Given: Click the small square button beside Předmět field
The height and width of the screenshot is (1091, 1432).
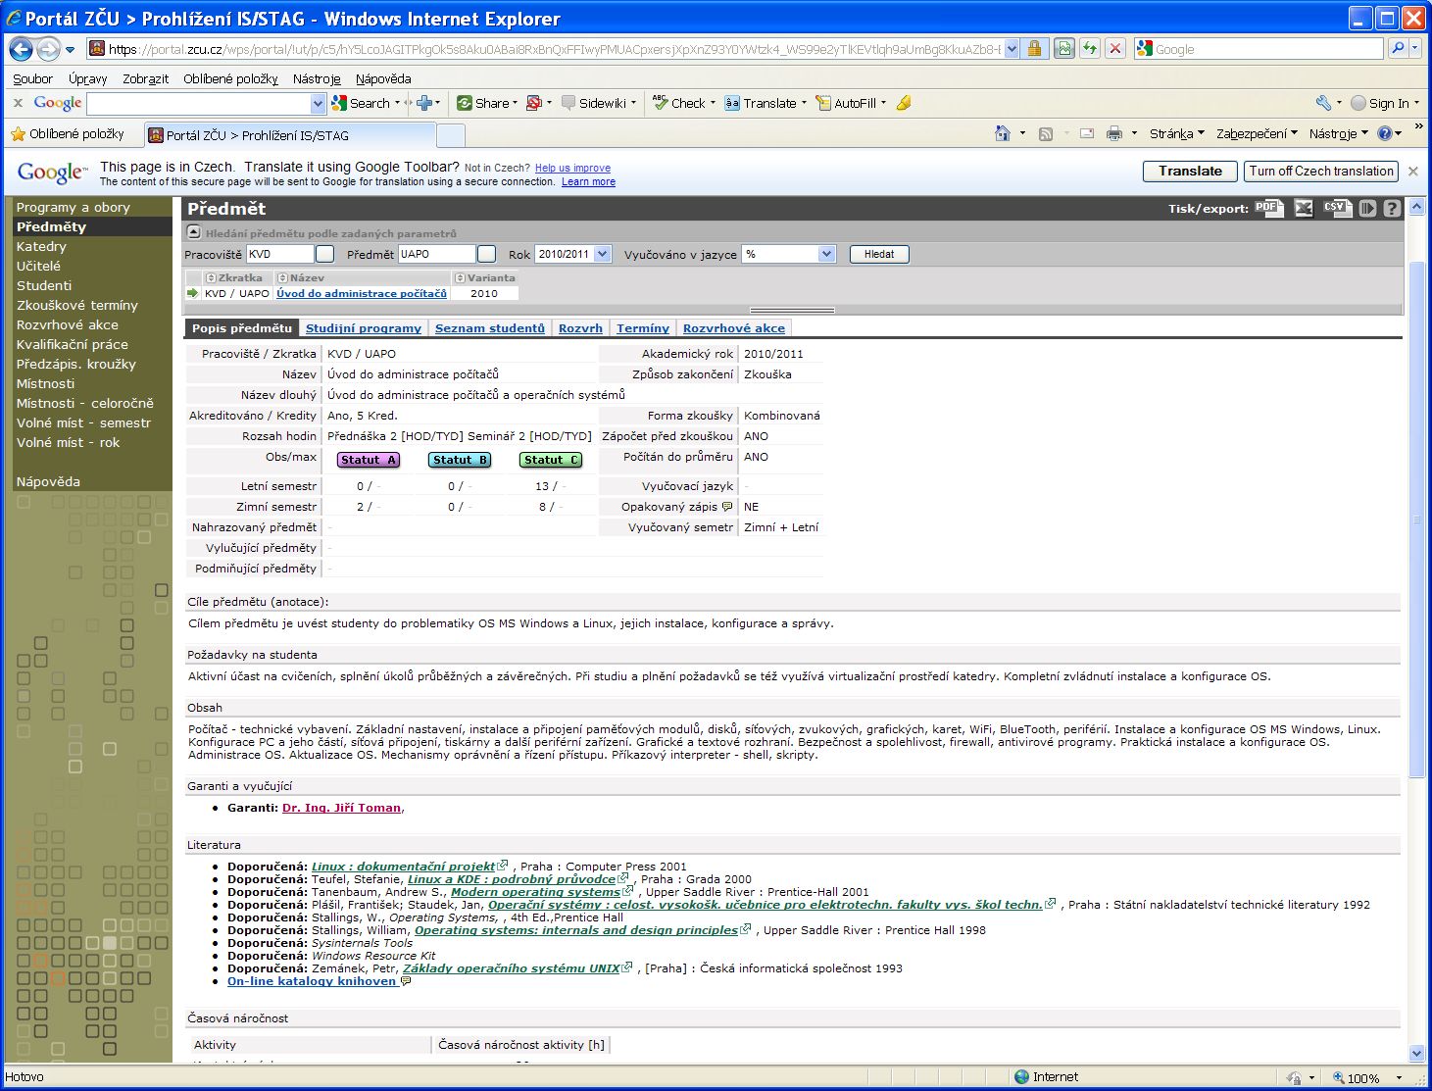Looking at the screenshot, I should 486,254.
